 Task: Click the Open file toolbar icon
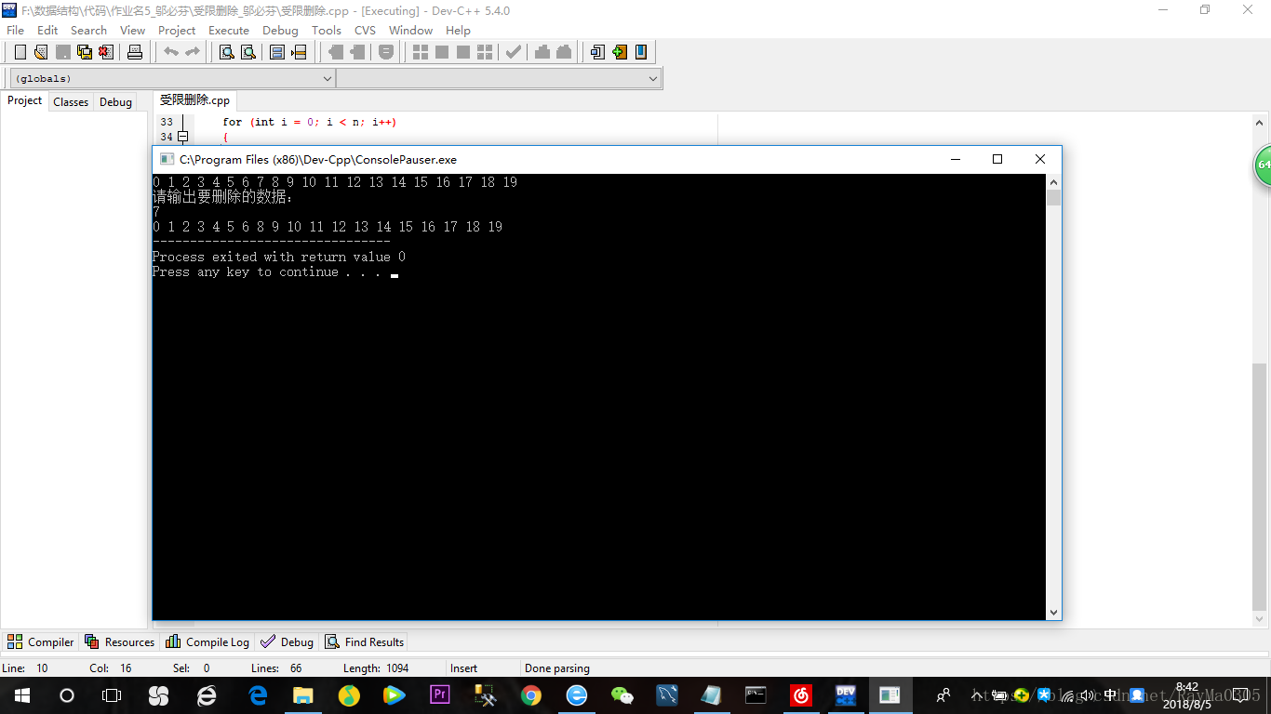coord(41,52)
